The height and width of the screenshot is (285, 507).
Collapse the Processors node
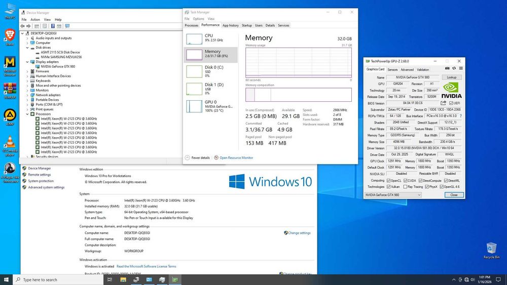(27, 114)
